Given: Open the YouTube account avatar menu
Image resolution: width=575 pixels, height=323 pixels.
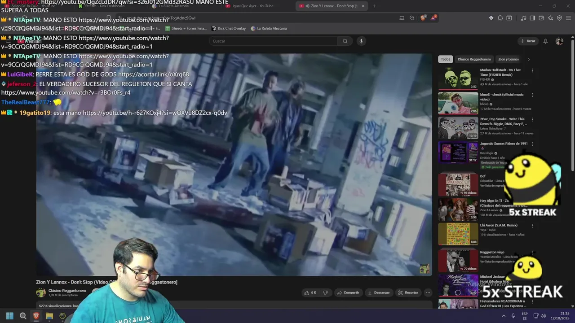Looking at the screenshot, I should point(559,41).
